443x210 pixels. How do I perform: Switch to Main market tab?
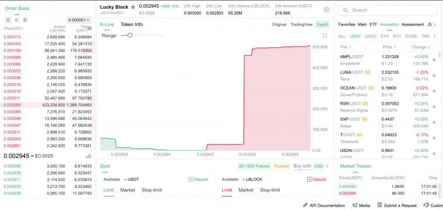click(x=362, y=24)
